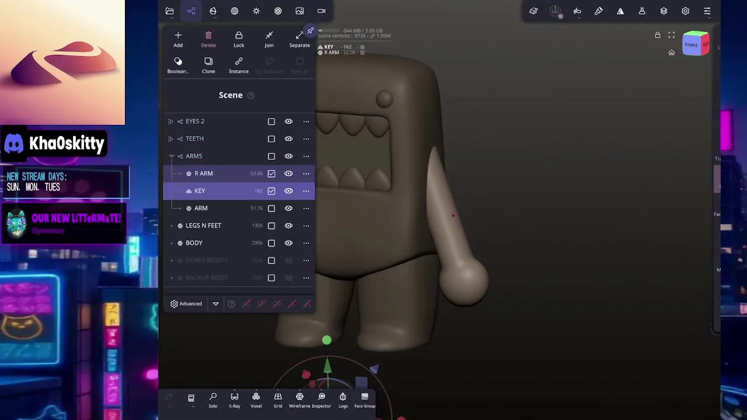This screenshot has width=747, height=420.
Task: Click the Join button
Action: 269,40
